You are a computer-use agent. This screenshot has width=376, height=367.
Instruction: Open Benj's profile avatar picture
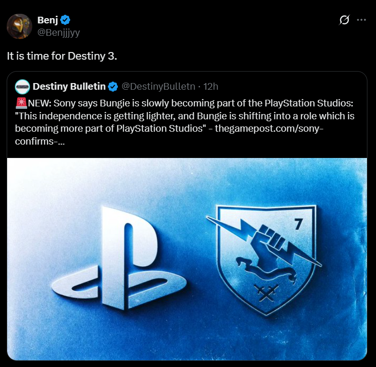click(20, 26)
